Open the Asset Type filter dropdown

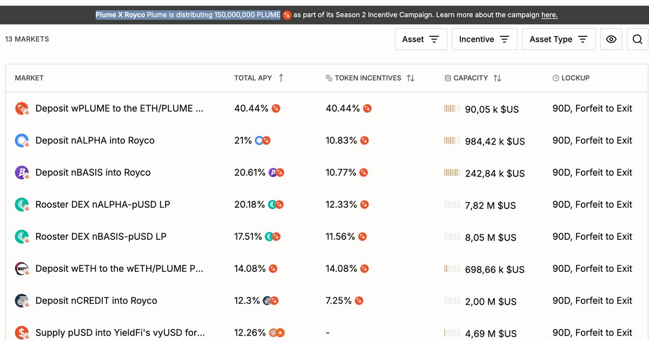559,39
